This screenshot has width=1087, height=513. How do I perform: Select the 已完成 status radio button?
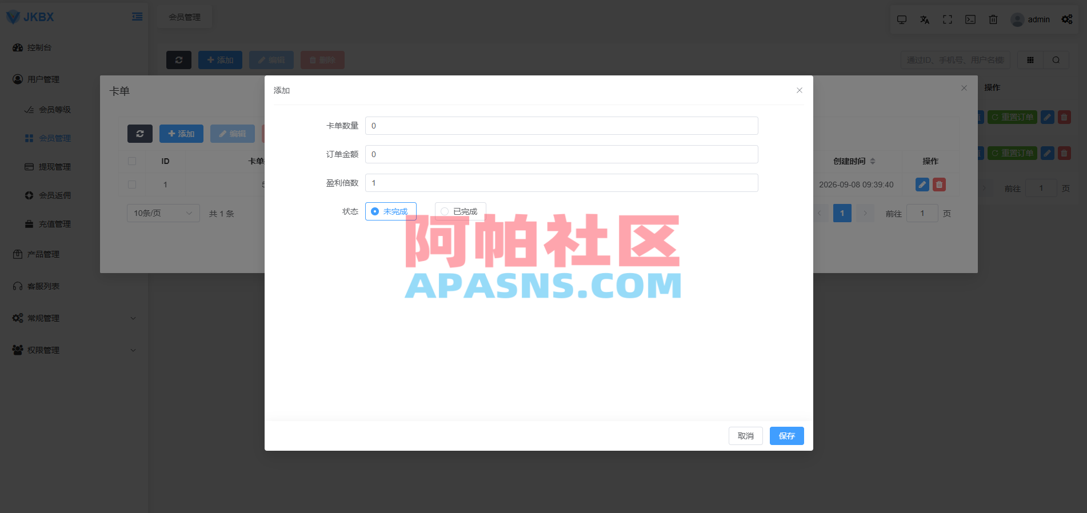pos(460,211)
